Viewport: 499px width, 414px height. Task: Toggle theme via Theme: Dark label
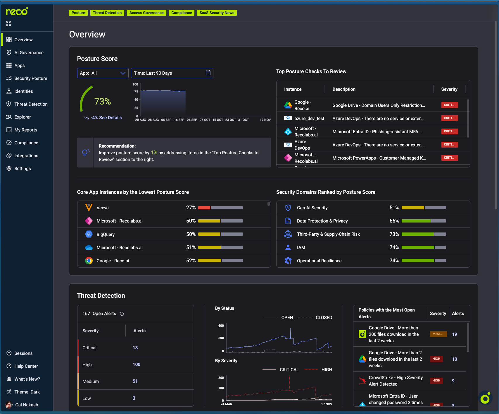point(27,392)
